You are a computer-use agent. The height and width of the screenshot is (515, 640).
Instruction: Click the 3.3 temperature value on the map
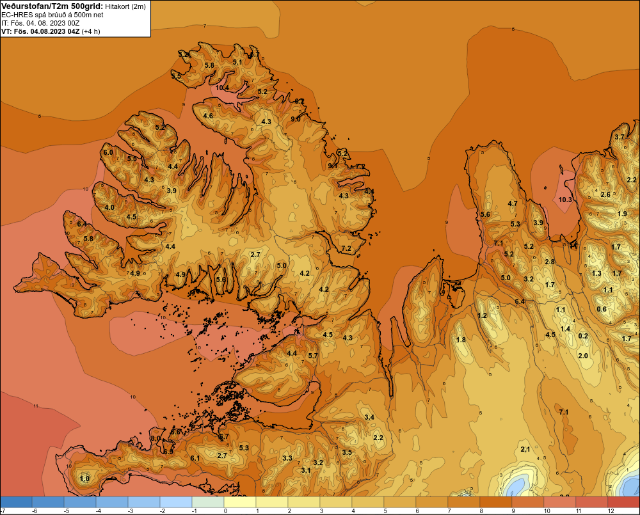pos(287,458)
